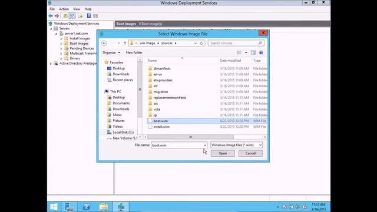Refresh the sources folder listing
Image resolution: width=377 pixels, height=212 pixels.
click(x=201, y=43)
